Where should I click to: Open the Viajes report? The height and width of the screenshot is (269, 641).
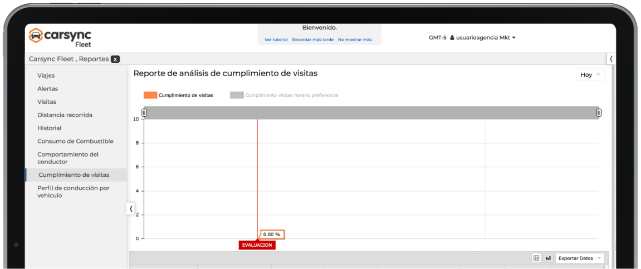46,76
